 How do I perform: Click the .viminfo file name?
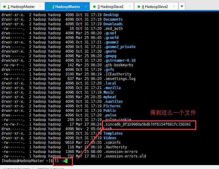(112, 143)
